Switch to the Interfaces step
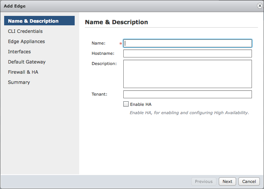 point(19,52)
